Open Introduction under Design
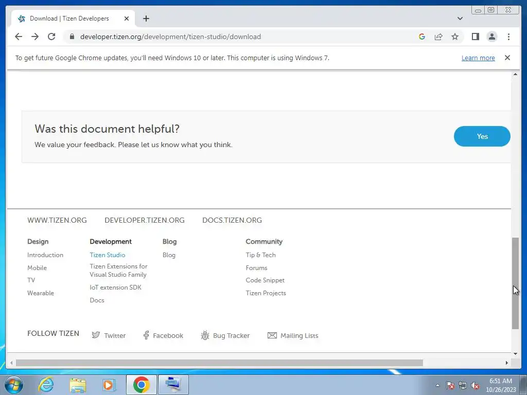 click(x=45, y=255)
